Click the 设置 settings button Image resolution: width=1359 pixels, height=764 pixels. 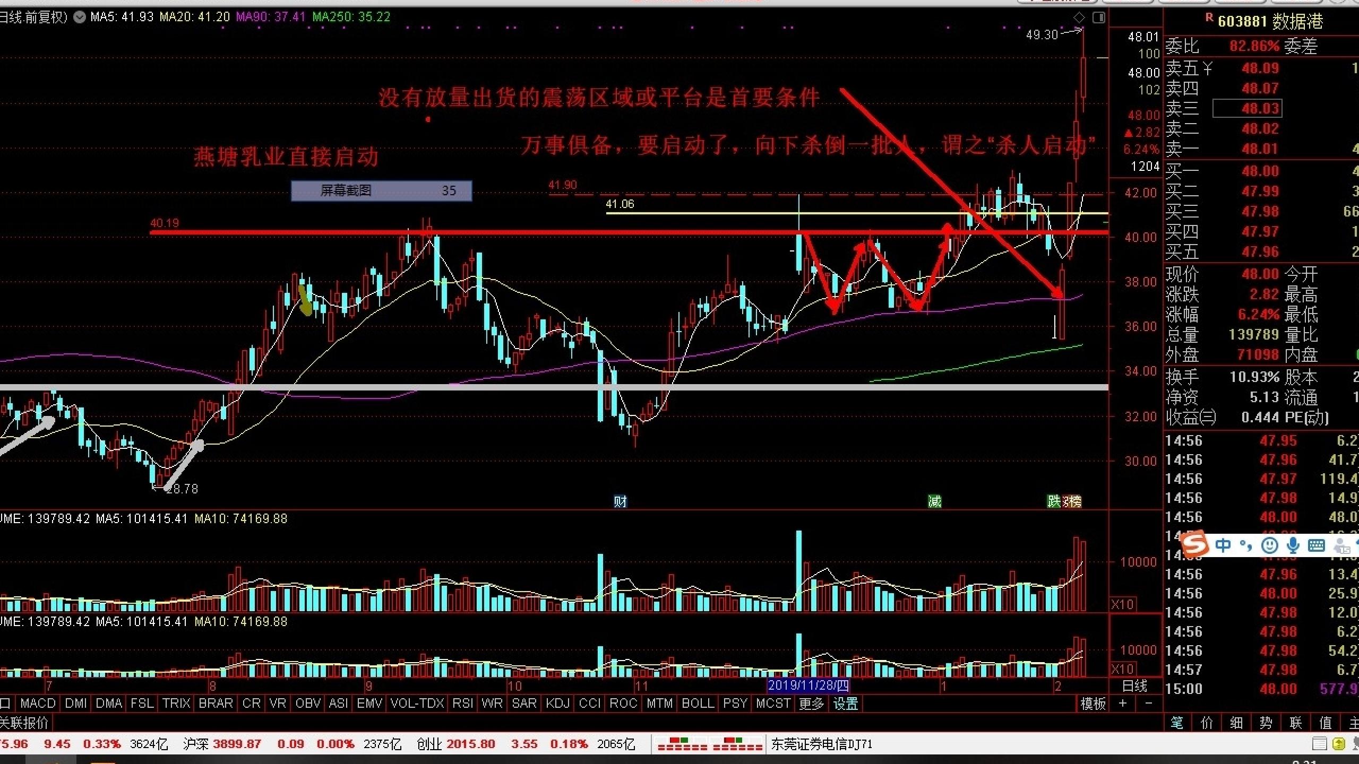846,704
